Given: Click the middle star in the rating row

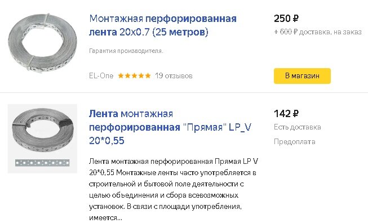Looking at the screenshot, I should (x=135, y=75).
